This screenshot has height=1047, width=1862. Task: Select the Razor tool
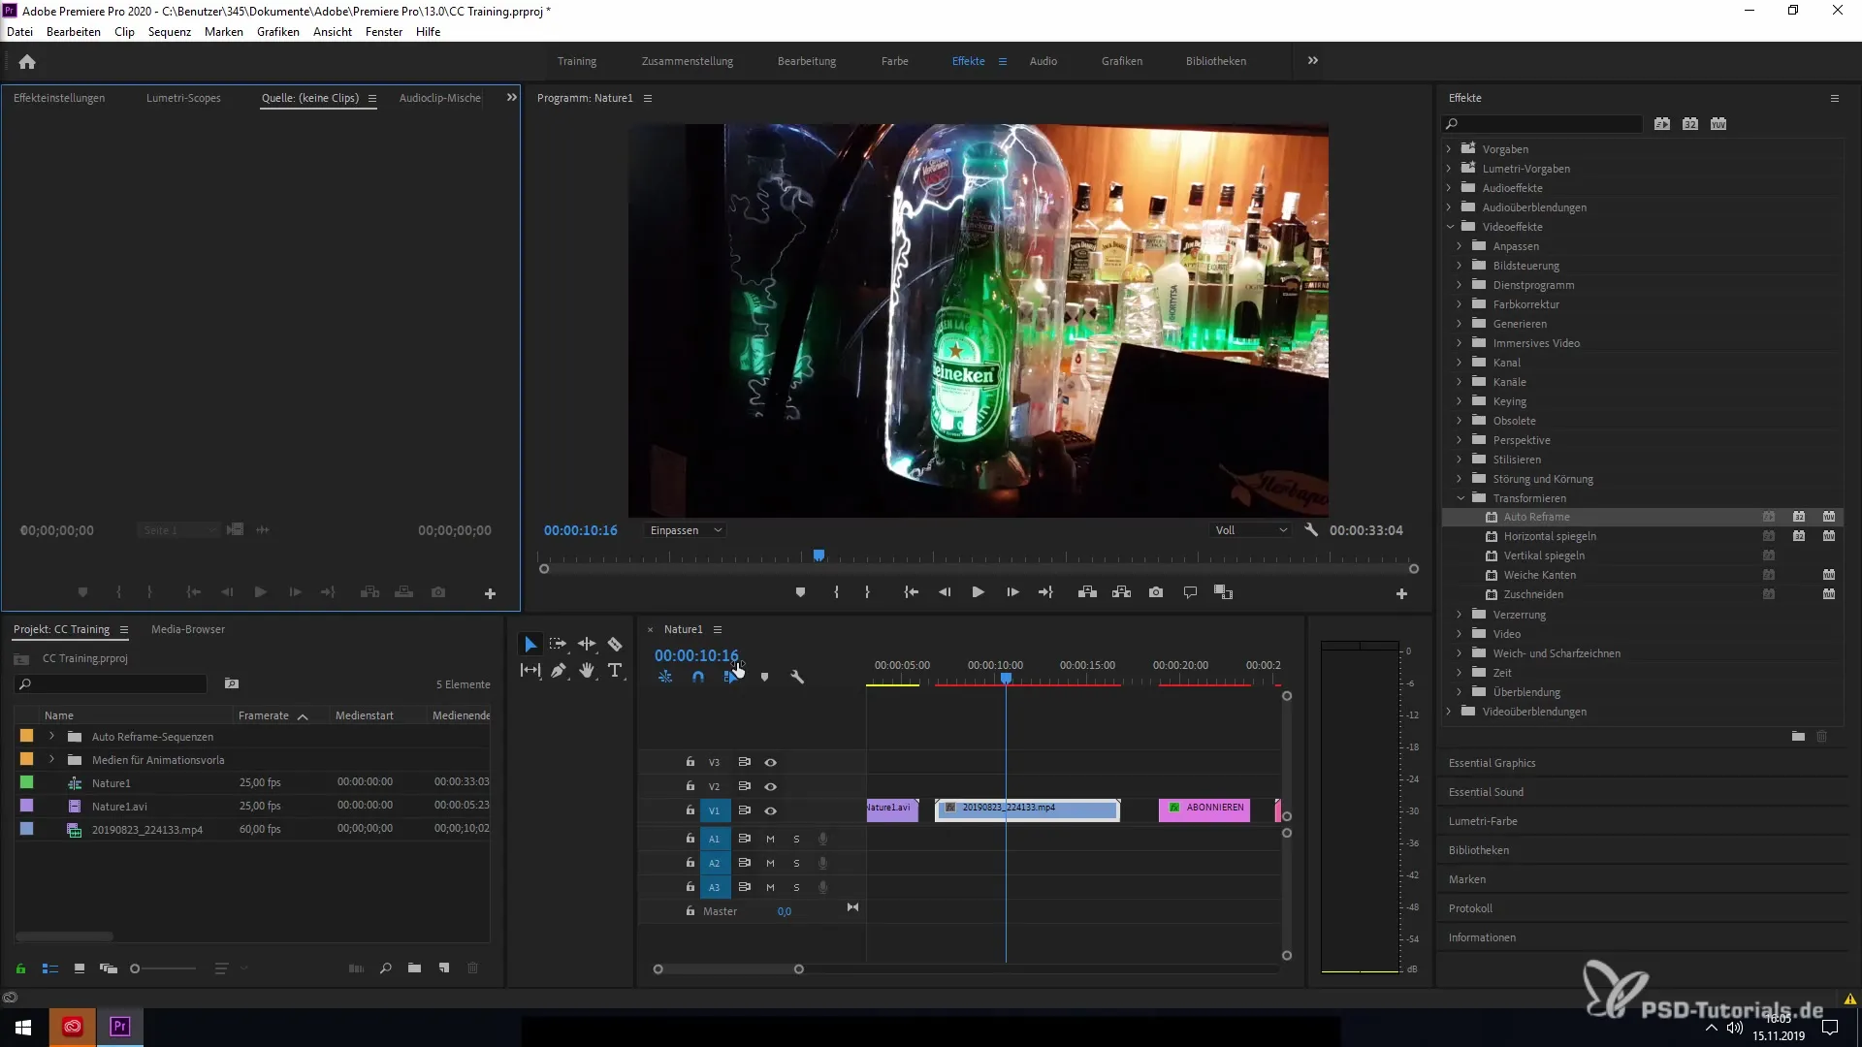pyautogui.click(x=615, y=644)
